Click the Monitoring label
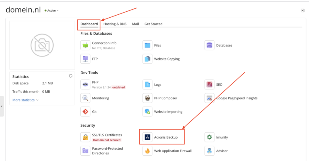 [x=100, y=98]
